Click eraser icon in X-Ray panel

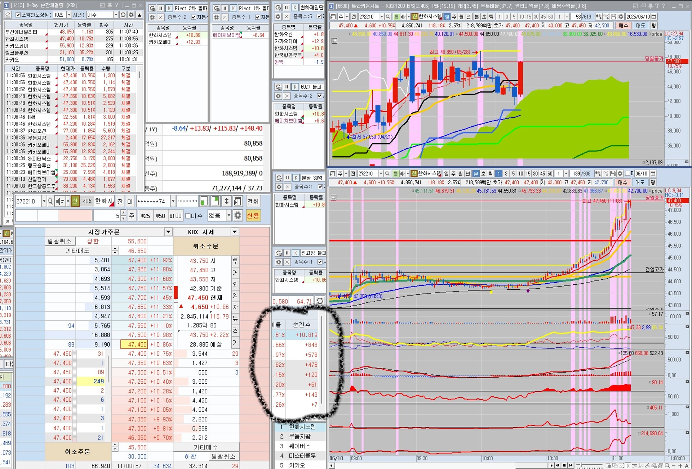pyautogui.click(x=8, y=15)
